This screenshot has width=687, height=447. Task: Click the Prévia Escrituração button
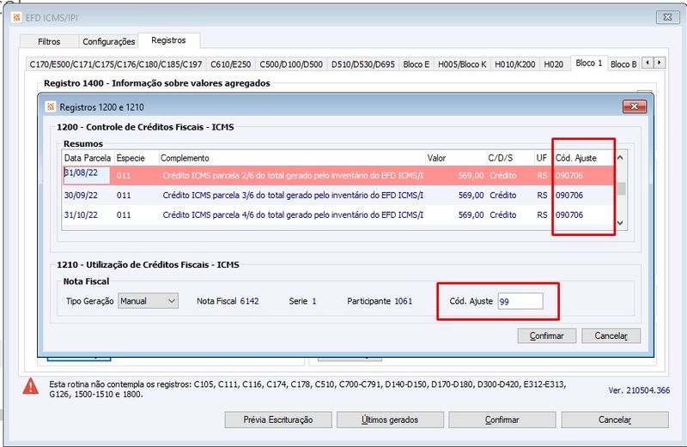[278, 420]
